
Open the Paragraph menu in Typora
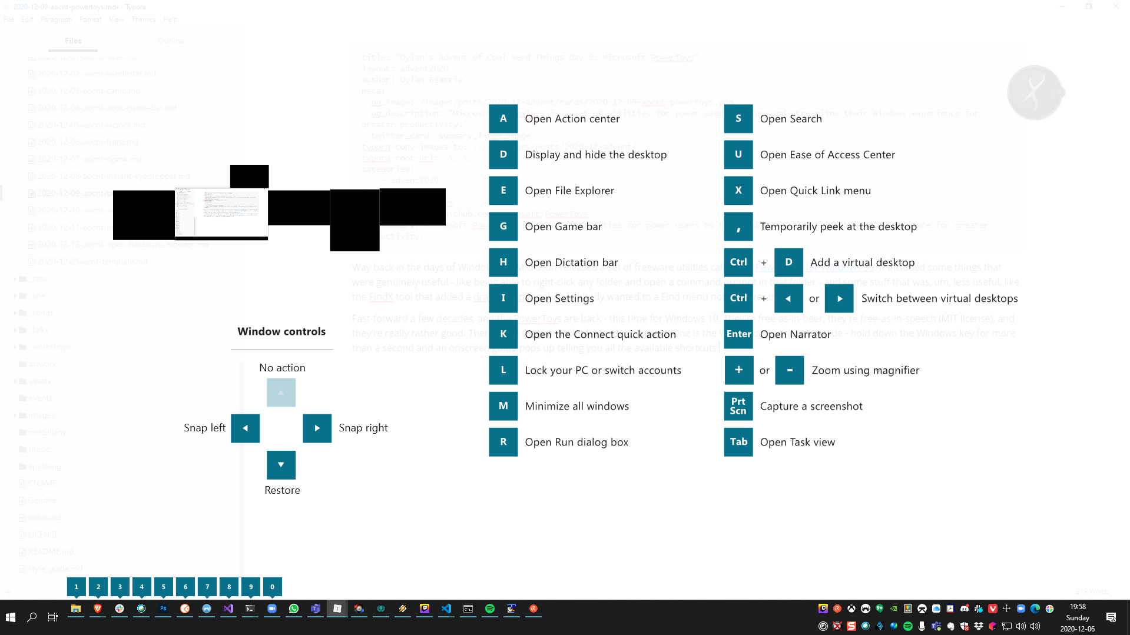[x=57, y=19]
